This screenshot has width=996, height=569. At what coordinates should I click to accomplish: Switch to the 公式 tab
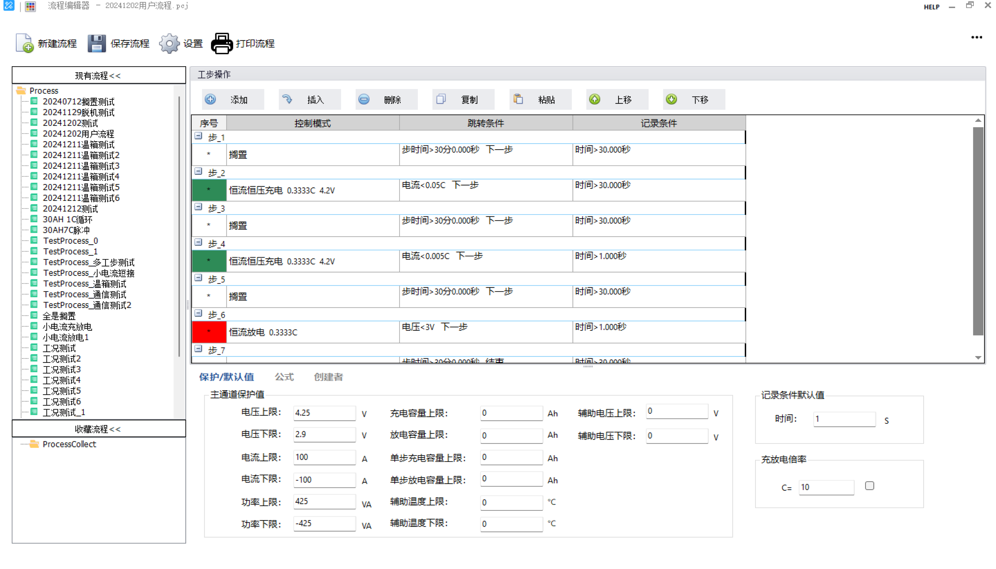coord(284,377)
